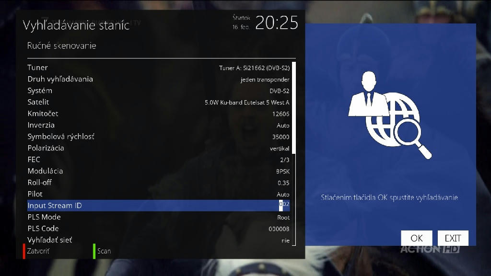The height and width of the screenshot is (276, 491).
Task: Switch the Pilot setting
Action: [x=158, y=195]
